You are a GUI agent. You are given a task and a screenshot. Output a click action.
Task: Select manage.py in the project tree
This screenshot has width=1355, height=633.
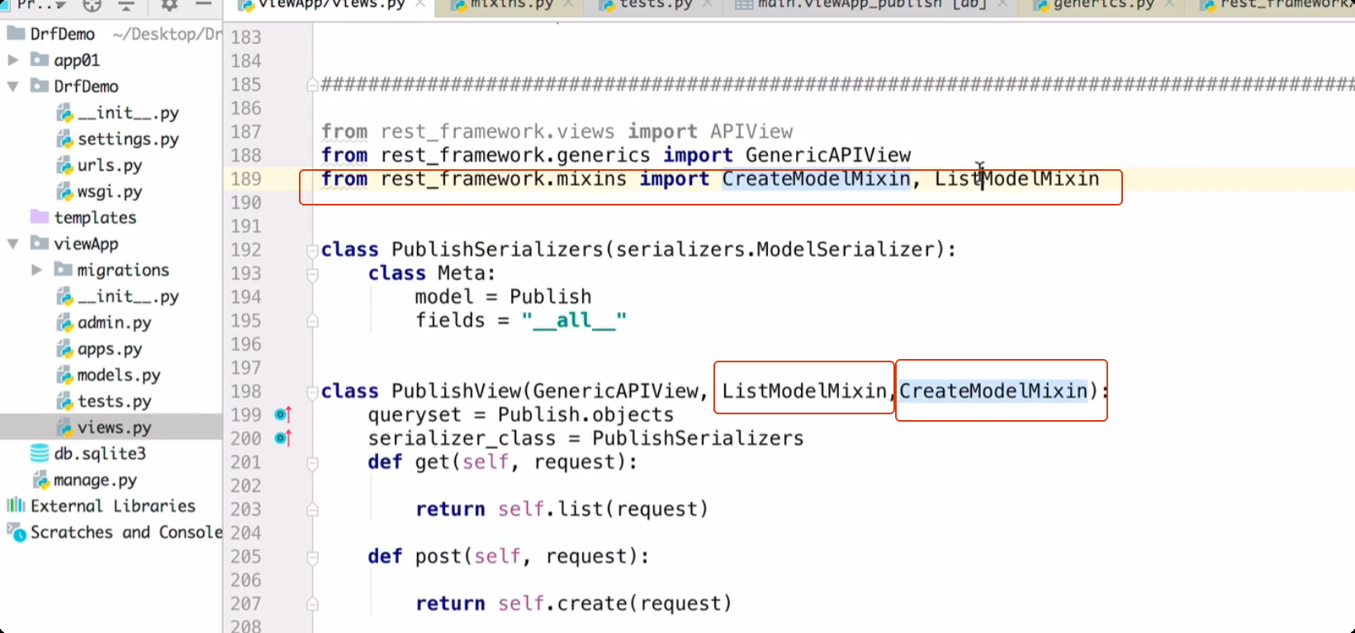[95, 479]
